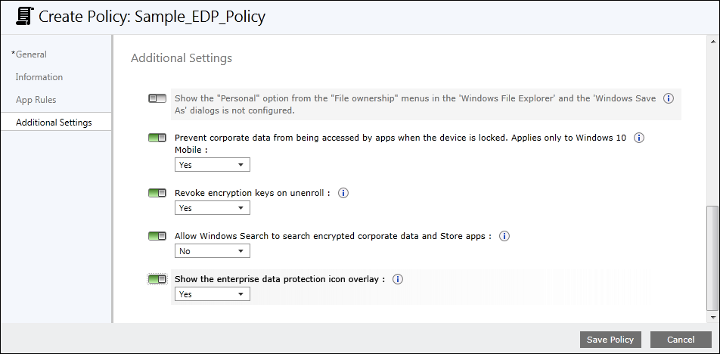Select Additional Settings in left navigation

click(54, 123)
